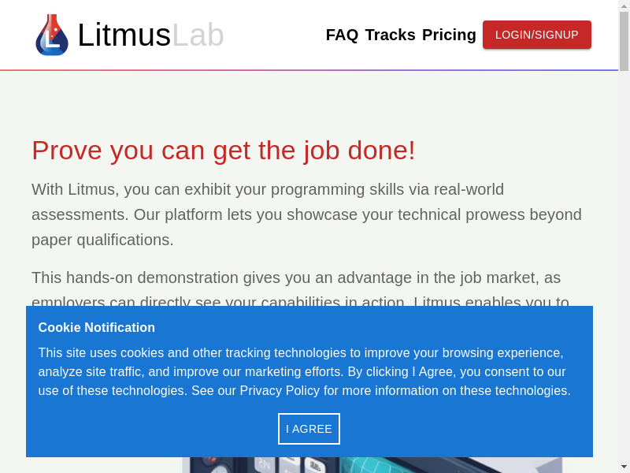Click the 'Cookie Notification' heading
Image resolution: width=630 pixels, height=473 pixels.
pos(96,328)
